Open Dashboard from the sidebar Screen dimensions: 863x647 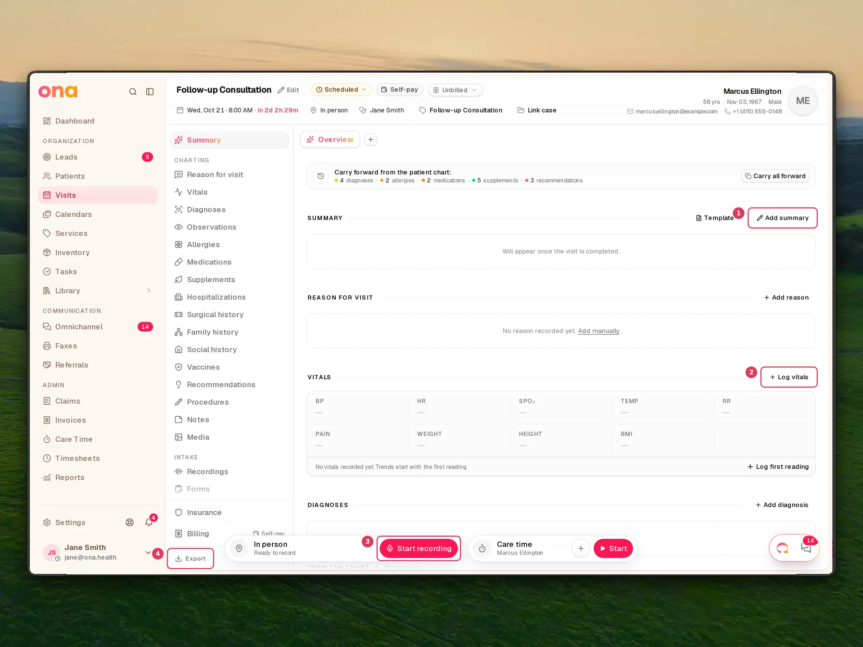[98, 121]
